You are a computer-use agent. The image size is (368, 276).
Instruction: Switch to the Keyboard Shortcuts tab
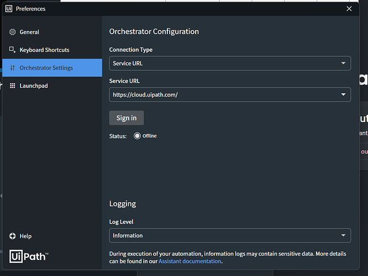click(44, 50)
